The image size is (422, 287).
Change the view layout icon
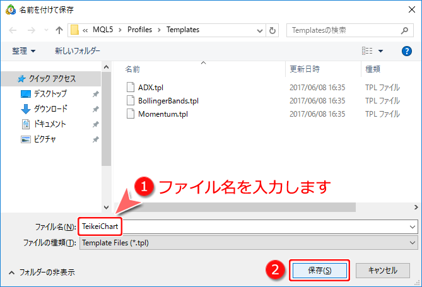367,51
